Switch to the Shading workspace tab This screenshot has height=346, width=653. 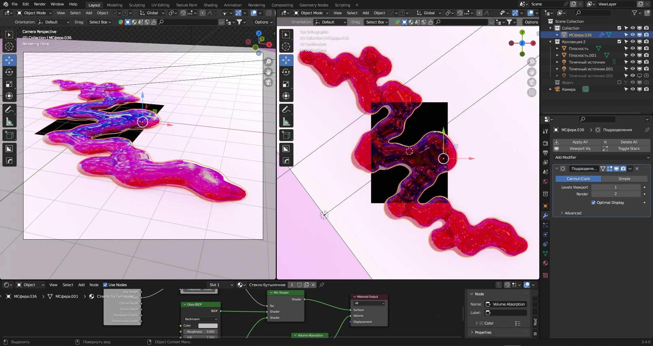pos(210,5)
